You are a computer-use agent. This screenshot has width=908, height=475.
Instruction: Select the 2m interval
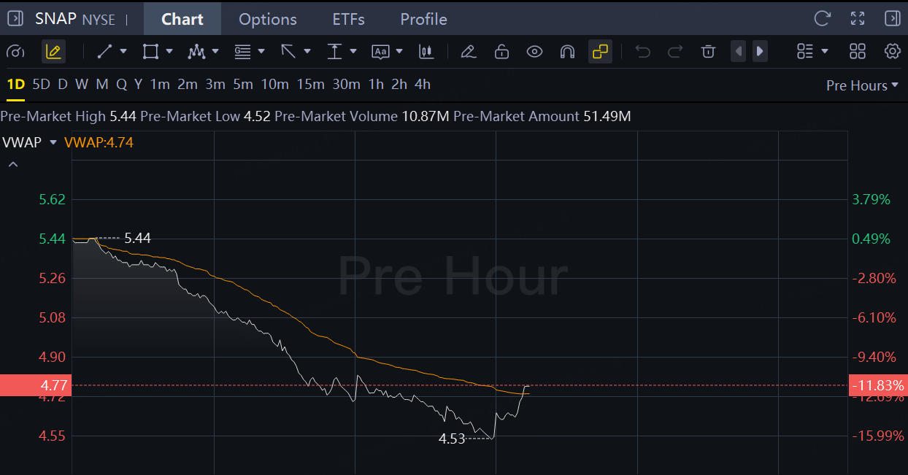(188, 85)
